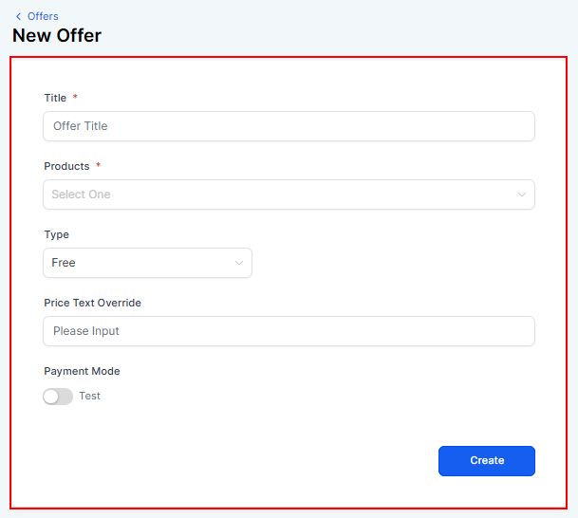Viewport: 578px width, 518px height.
Task: Click into the Price Text Override field
Action: (x=289, y=331)
